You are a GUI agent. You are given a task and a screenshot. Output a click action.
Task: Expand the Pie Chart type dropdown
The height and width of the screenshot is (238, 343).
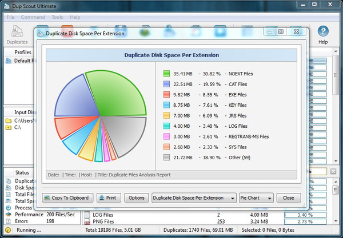(256, 197)
